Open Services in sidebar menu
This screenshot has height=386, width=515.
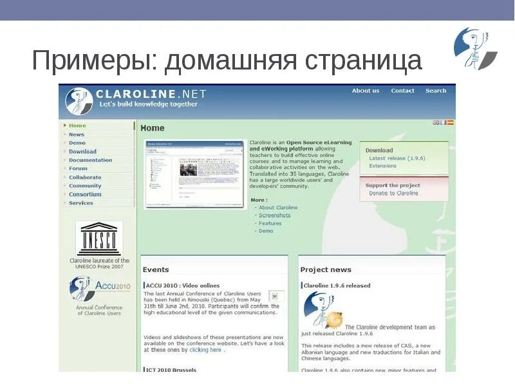coord(81,203)
